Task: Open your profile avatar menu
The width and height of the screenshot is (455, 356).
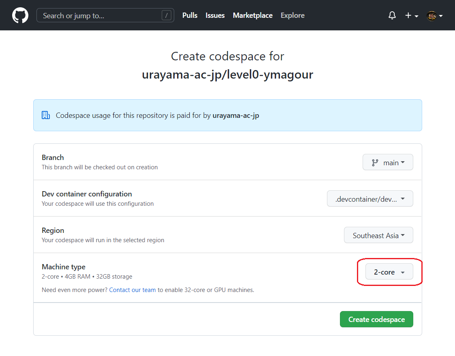Action: coord(432,15)
